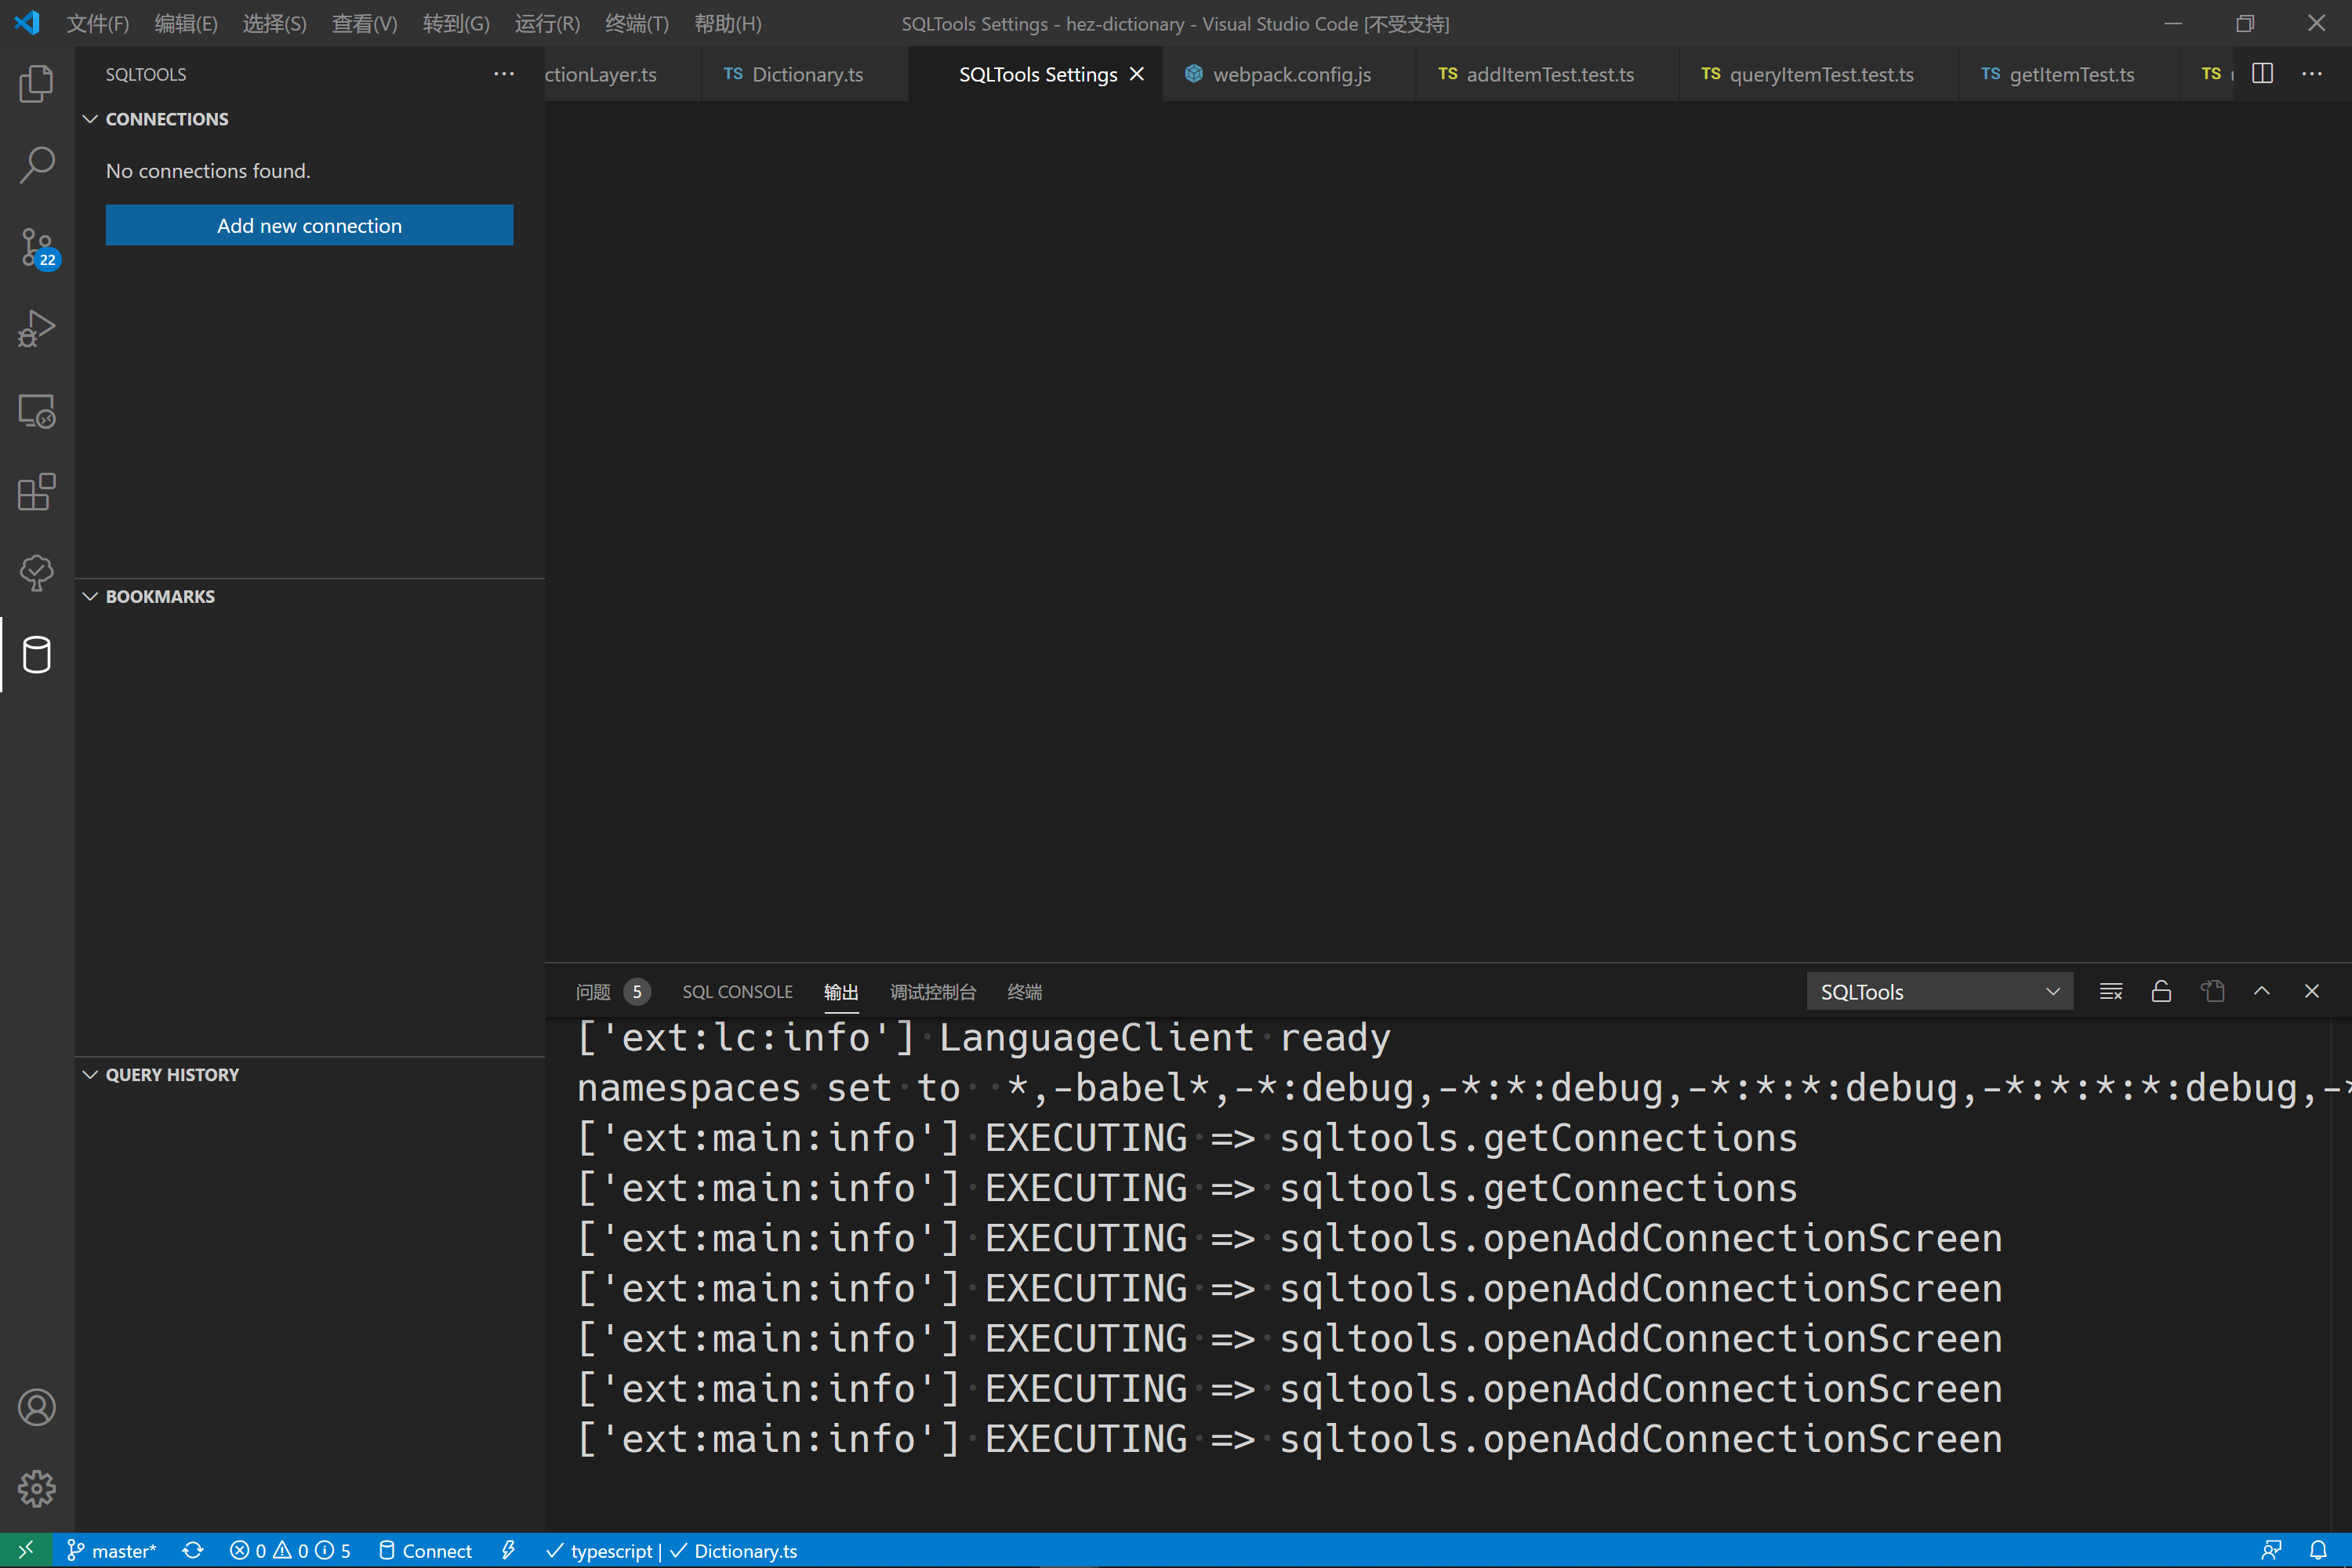Click the SQLTools database icon

point(37,655)
